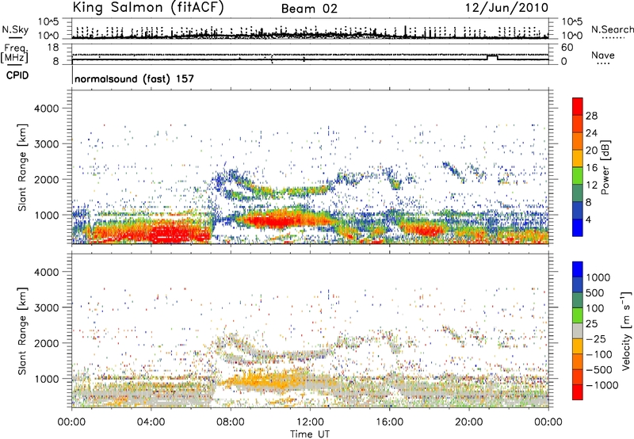Click the 'Time UT' axis title

coord(310,433)
